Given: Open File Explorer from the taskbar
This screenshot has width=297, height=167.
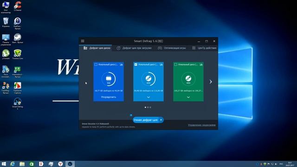Looking at the screenshot, I should coord(22,164).
